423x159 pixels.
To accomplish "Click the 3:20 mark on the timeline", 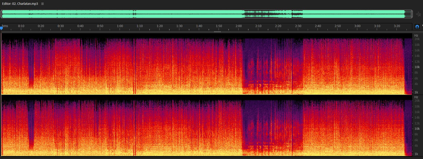I will 397,26.
